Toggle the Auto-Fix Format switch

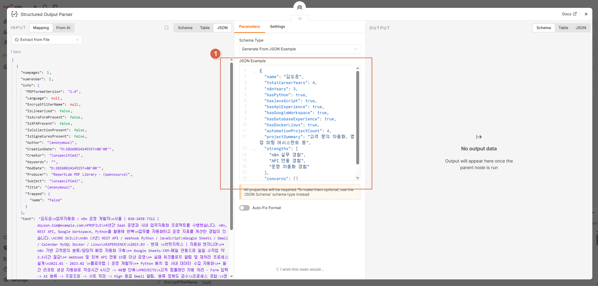click(x=245, y=208)
